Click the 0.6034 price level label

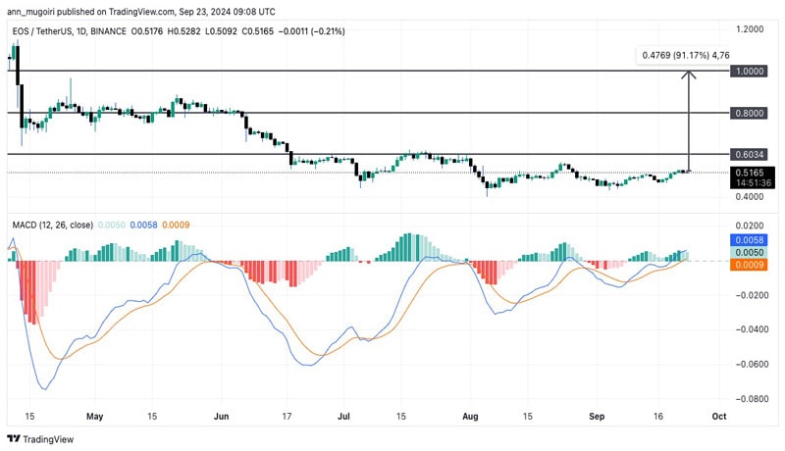pyautogui.click(x=749, y=155)
